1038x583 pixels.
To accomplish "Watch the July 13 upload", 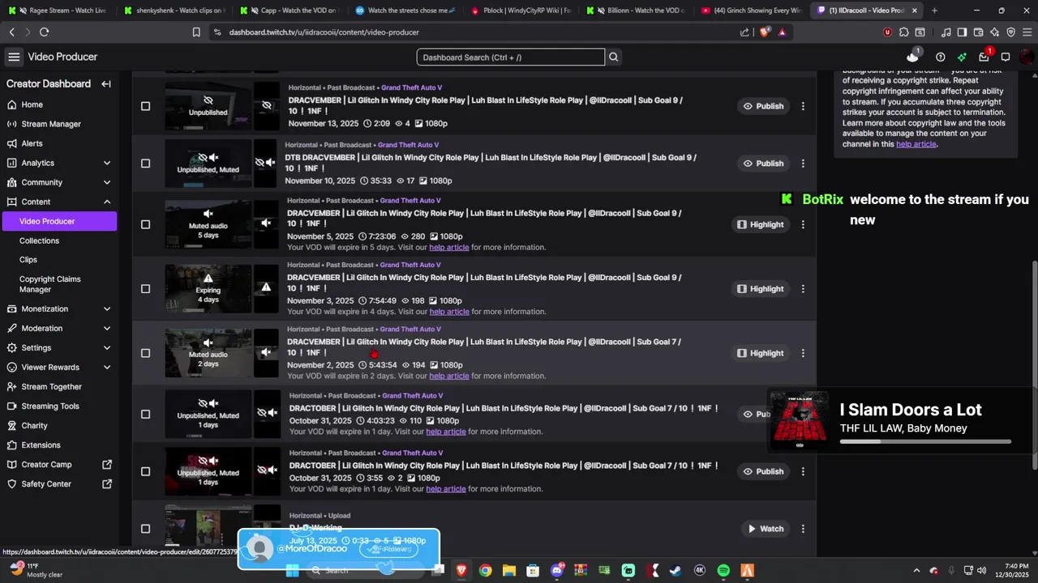I will coord(765,529).
